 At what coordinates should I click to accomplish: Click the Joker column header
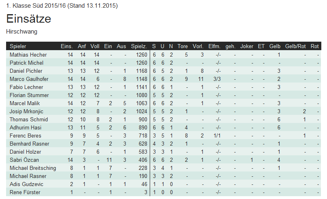pyautogui.click(x=247, y=46)
